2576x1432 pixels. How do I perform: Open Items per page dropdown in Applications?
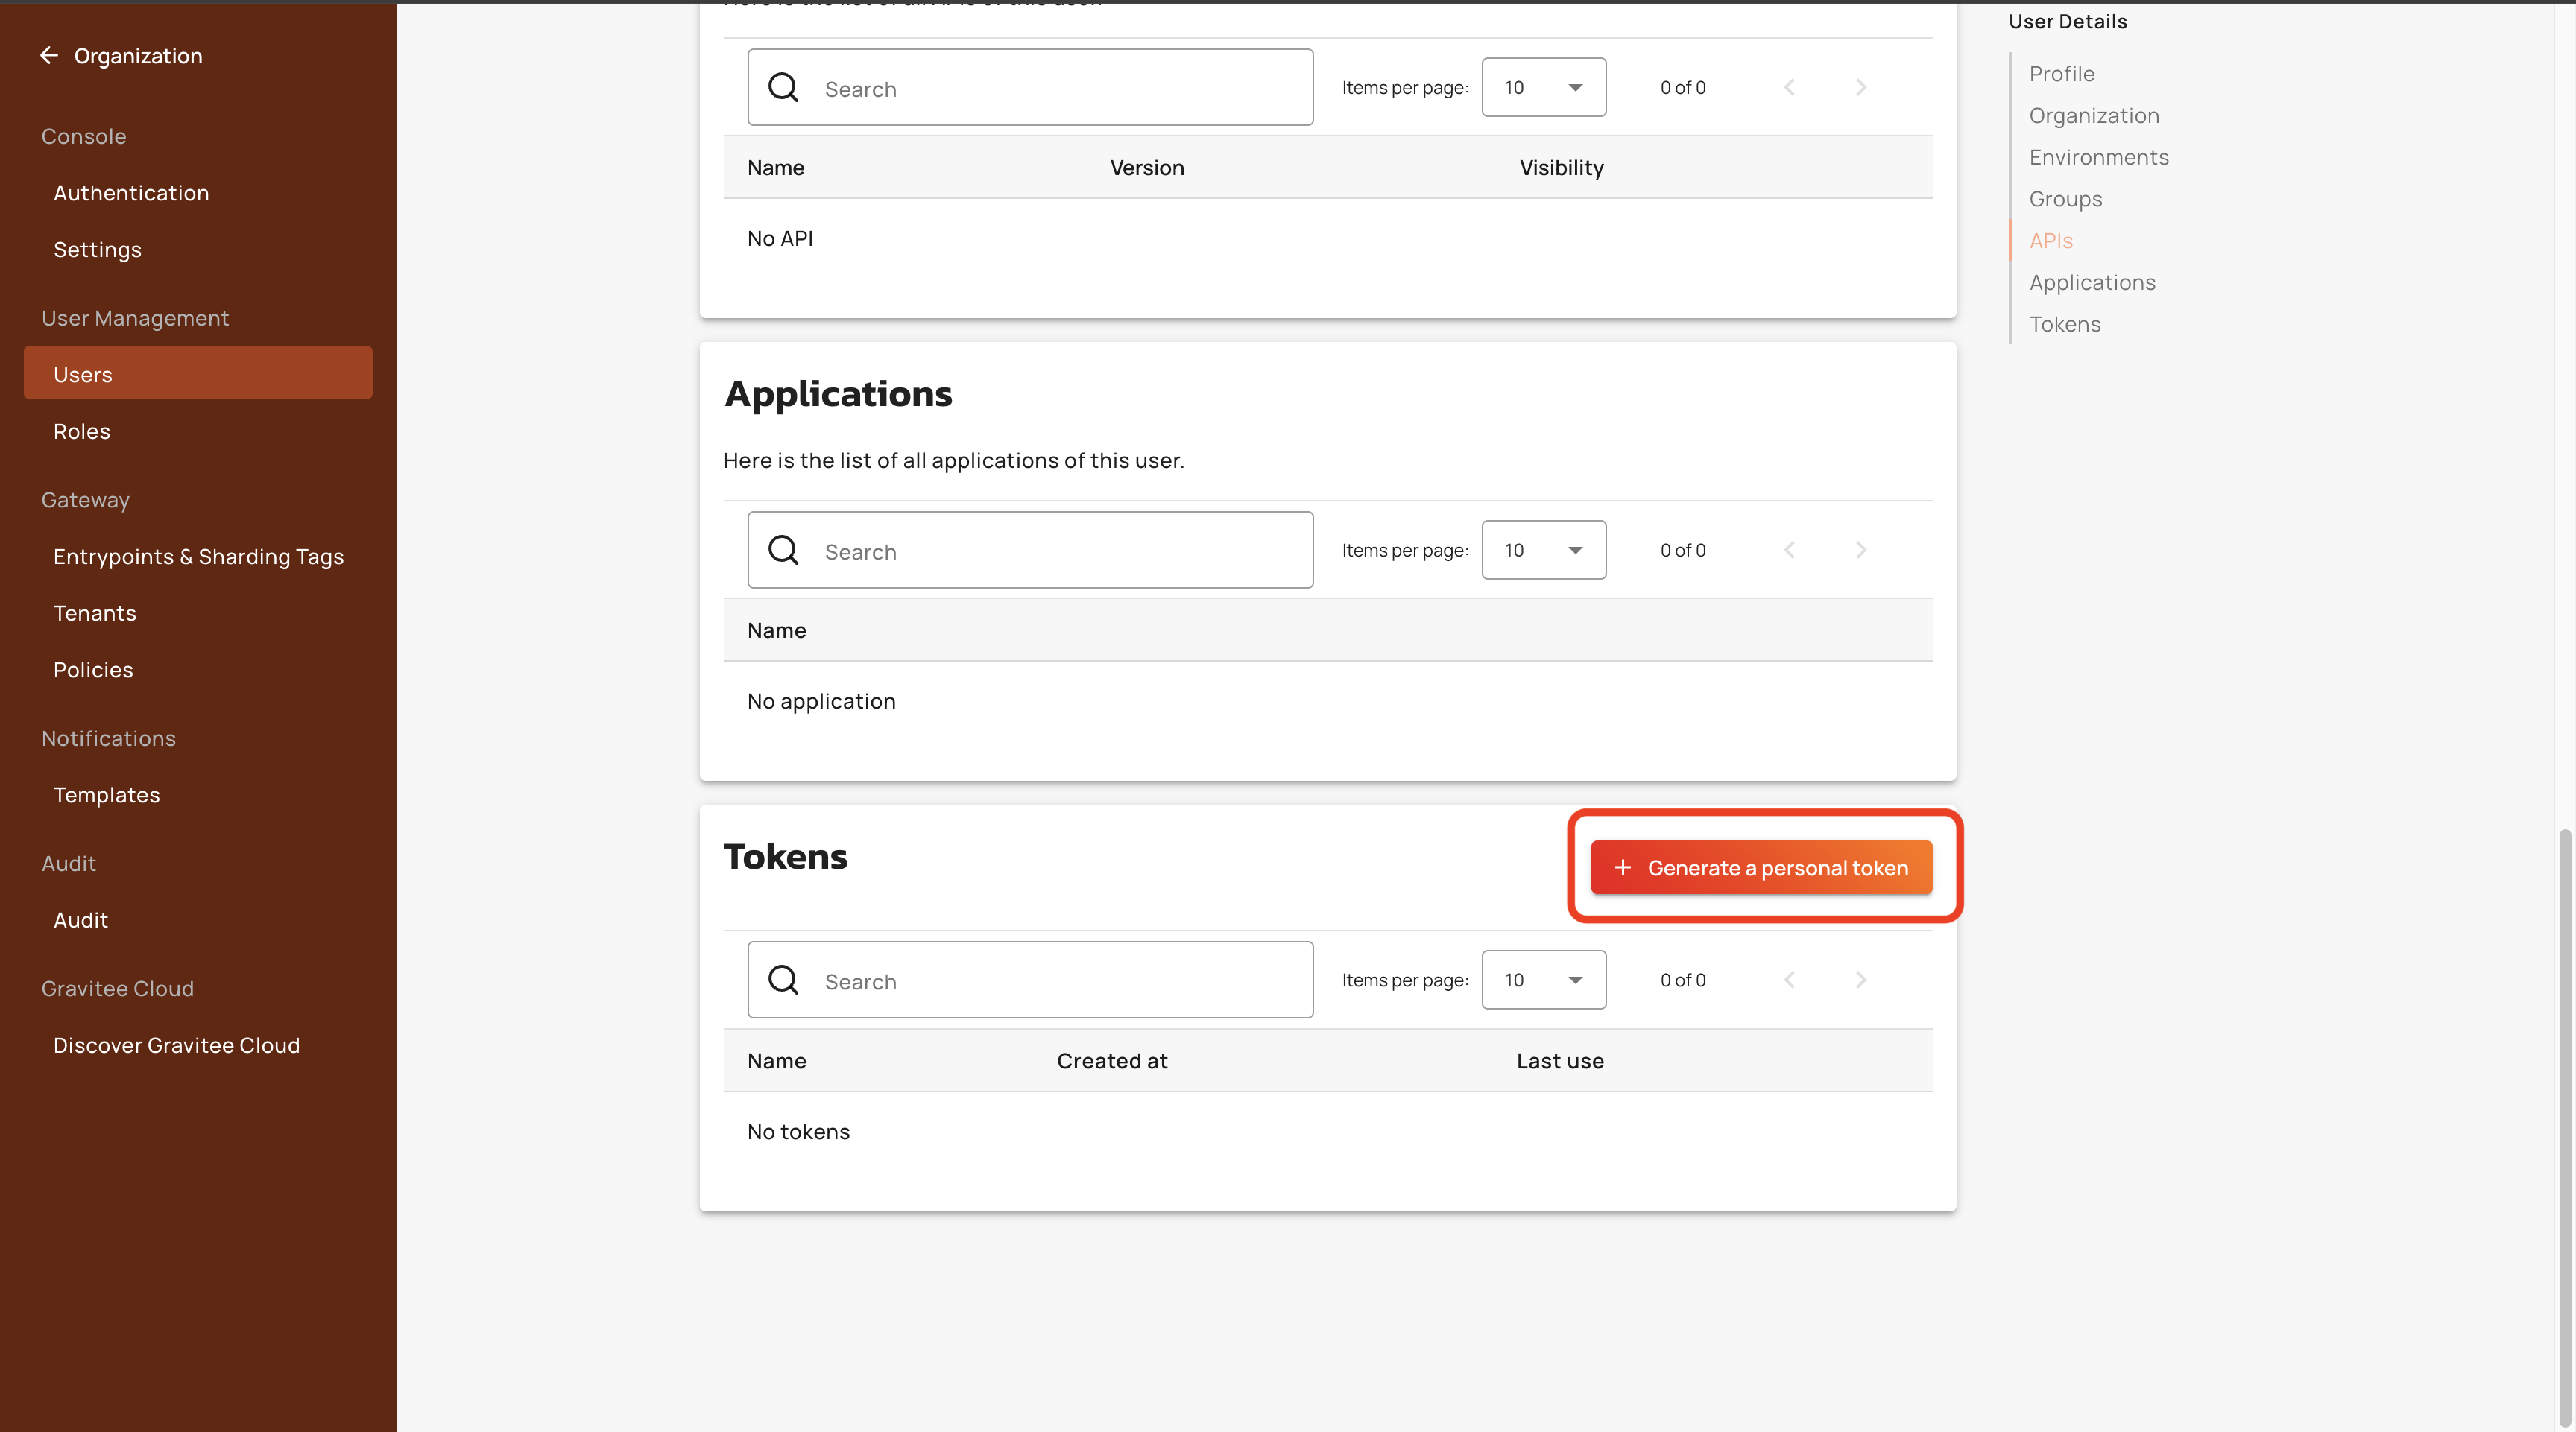[x=1543, y=550]
